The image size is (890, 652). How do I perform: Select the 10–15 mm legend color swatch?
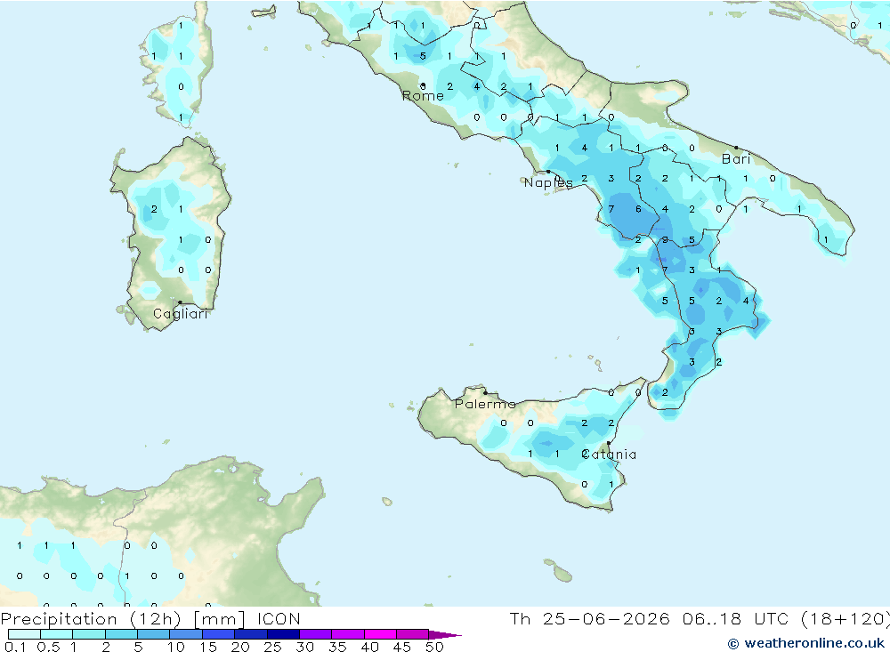186,634
